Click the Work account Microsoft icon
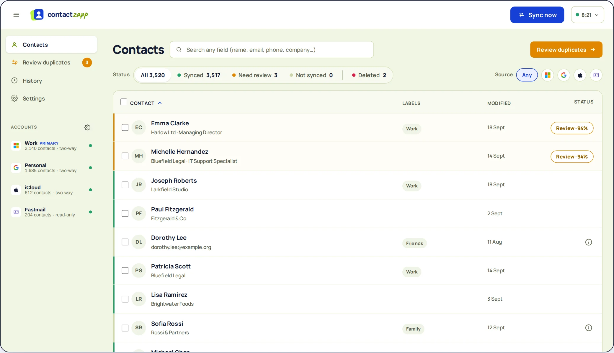614x353 pixels. point(16,145)
